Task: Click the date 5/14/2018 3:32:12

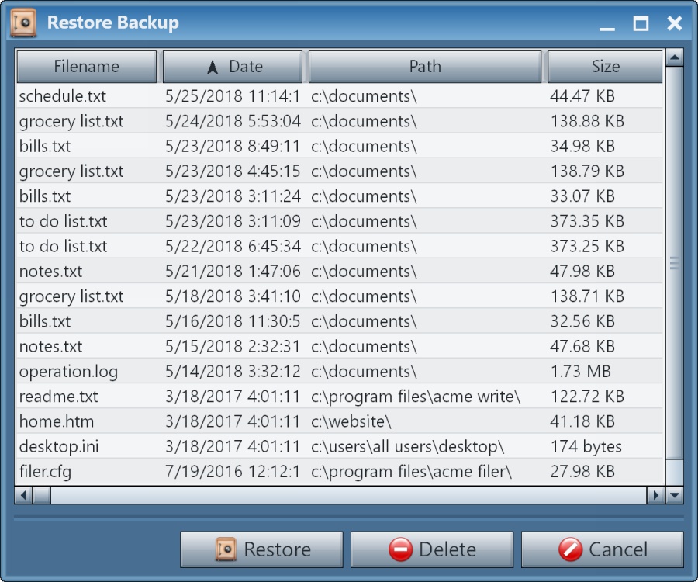Action: coord(233,372)
